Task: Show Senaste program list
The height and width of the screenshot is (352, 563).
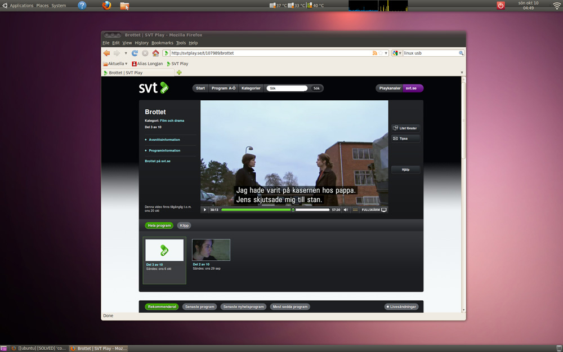Action: (200, 307)
